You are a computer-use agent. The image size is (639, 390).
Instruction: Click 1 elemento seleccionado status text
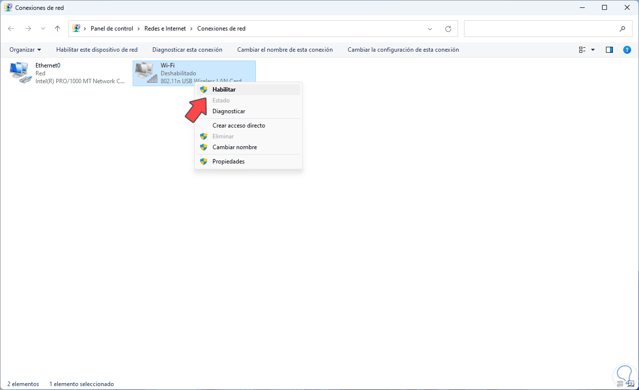click(x=81, y=384)
